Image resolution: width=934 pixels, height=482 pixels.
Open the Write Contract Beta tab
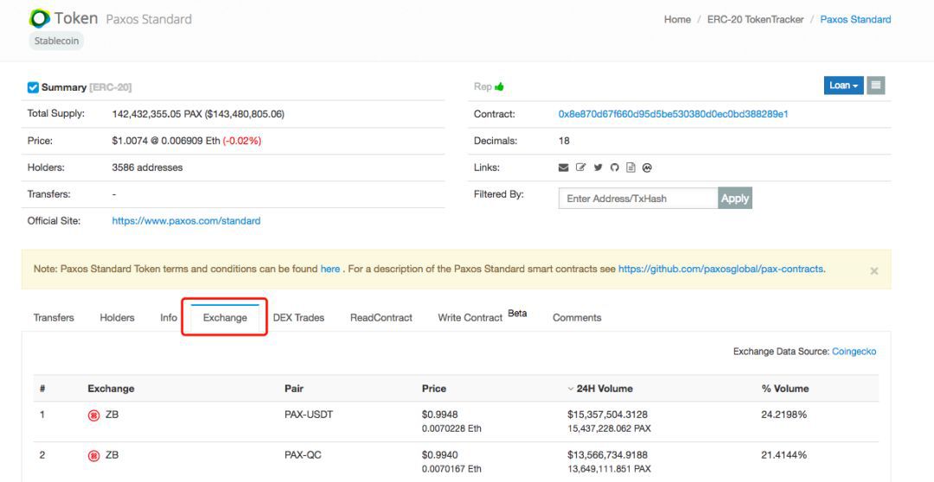click(x=482, y=316)
